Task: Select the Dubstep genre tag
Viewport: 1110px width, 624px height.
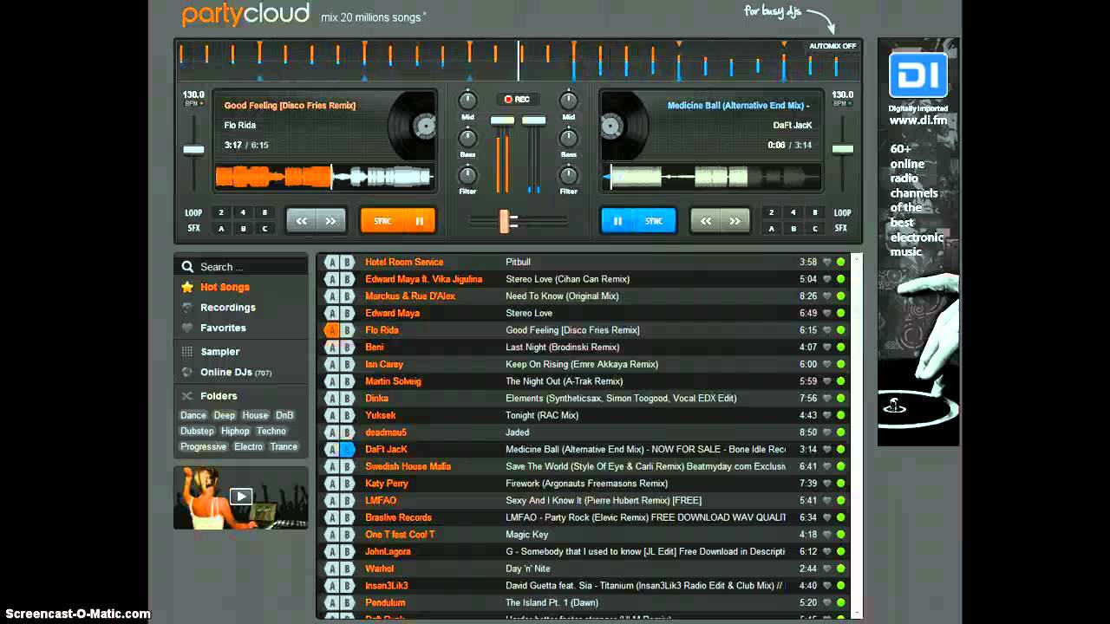Action: 197,431
